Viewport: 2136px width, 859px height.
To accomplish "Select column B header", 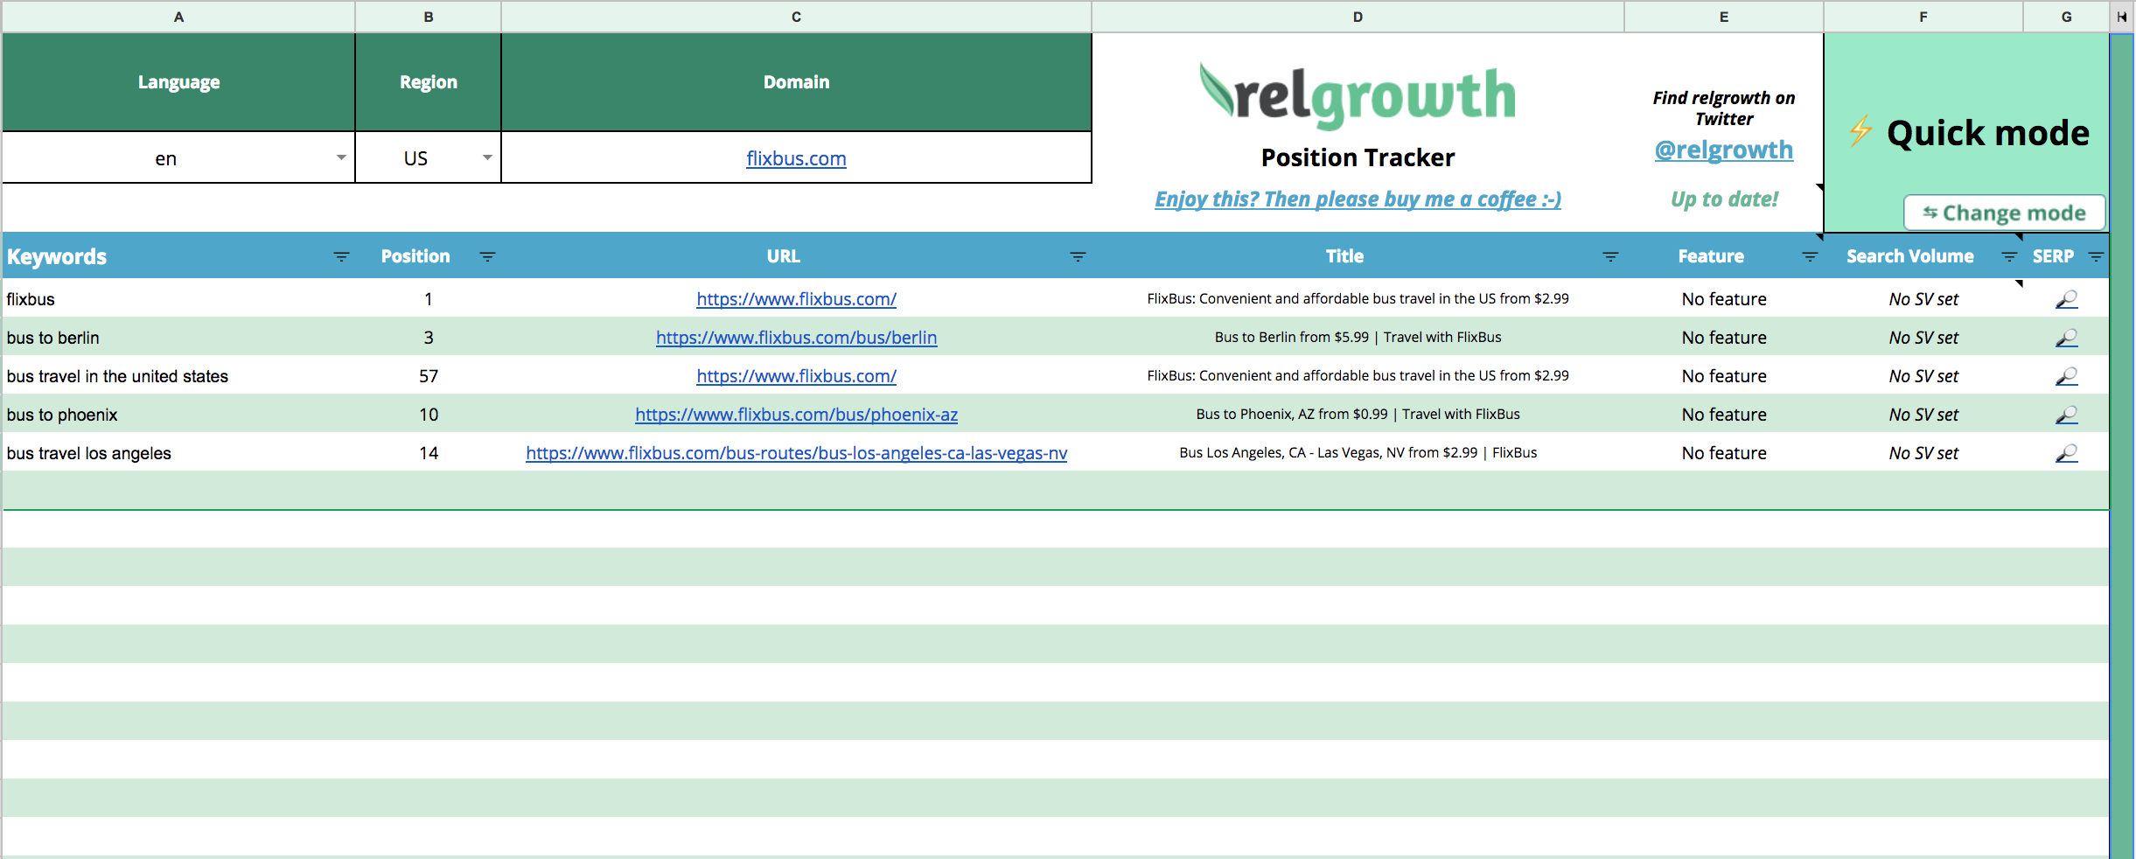I will [429, 17].
